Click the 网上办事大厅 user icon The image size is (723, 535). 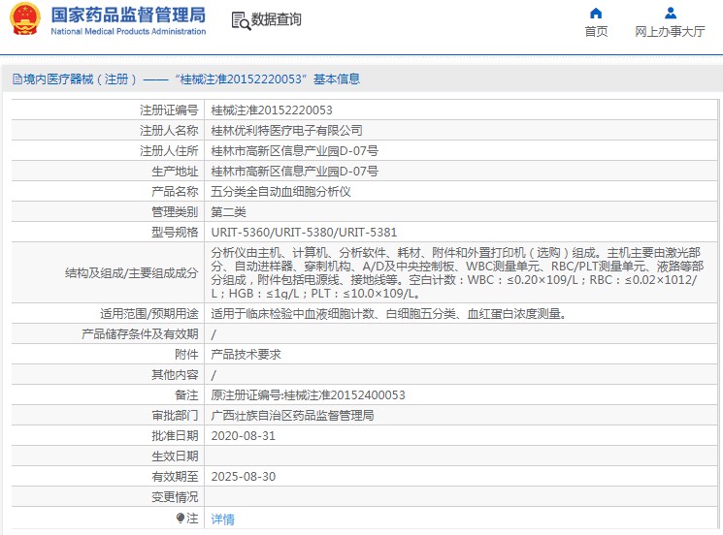(671, 13)
